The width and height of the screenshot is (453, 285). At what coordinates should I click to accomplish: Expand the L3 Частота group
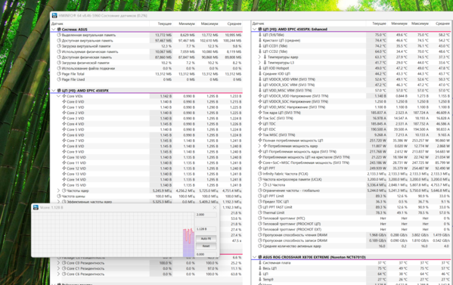click(259, 184)
